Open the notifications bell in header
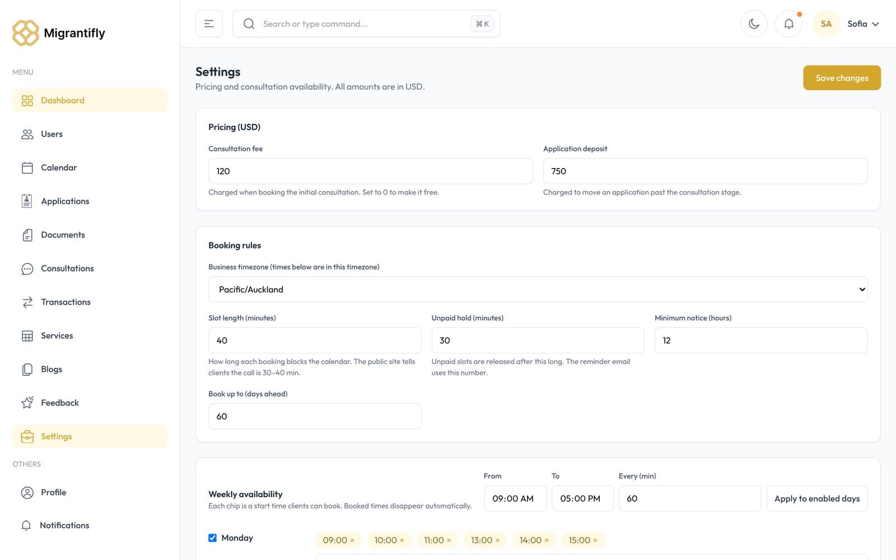This screenshot has width=896, height=560. 788,24
